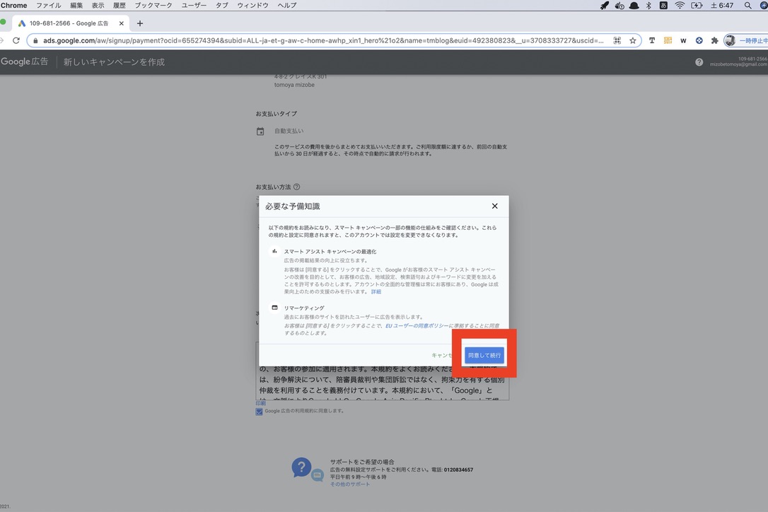Click the あ input source icon
Image resolution: width=768 pixels, height=512 pixels.
click(663, 6)
